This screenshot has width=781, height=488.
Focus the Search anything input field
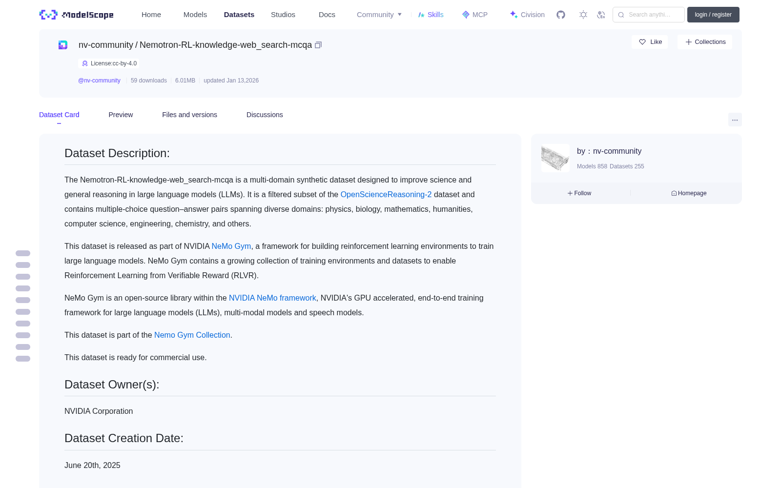[649, 15]
